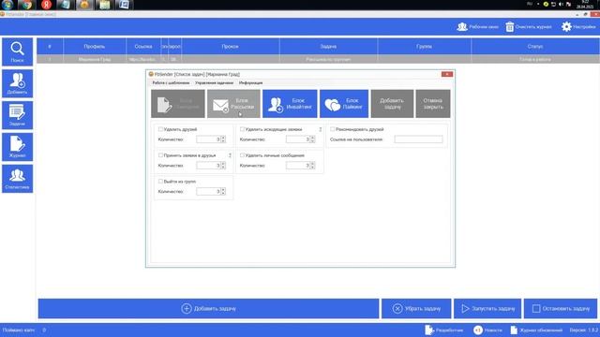Increase Количество under Удалить друзей
Screen dimensions: 600x337
(x=223, y=138)
